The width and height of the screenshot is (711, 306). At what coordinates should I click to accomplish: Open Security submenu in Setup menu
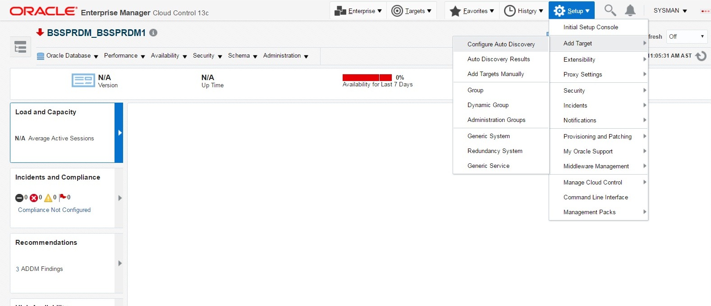pyautogui.click(x=598, y=90)
